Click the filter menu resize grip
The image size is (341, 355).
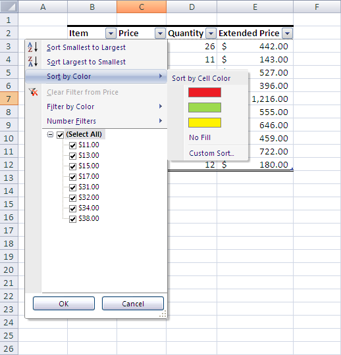pyautogui.click(x=163, y=314)
